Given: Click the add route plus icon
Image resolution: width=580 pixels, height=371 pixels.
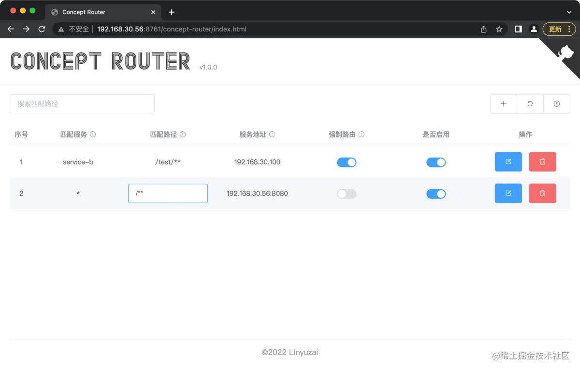Looking at the screenshot, I should [504, 104].
